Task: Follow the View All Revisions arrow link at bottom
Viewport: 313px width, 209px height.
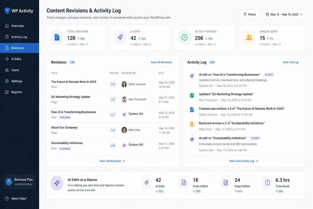Action: (112, 161)
